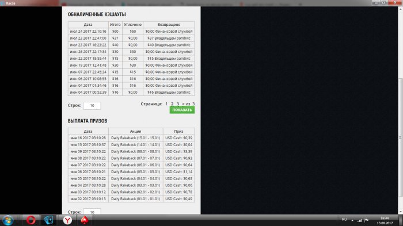
Task: Go to page 2 of cashouts
Action: 172,104
